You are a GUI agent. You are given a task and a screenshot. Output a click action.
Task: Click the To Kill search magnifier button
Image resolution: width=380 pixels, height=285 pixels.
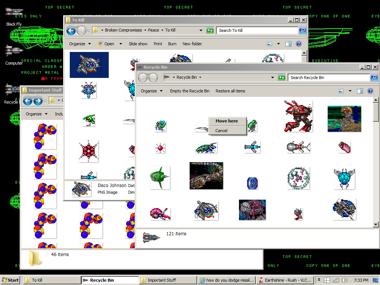click(302, 30)
